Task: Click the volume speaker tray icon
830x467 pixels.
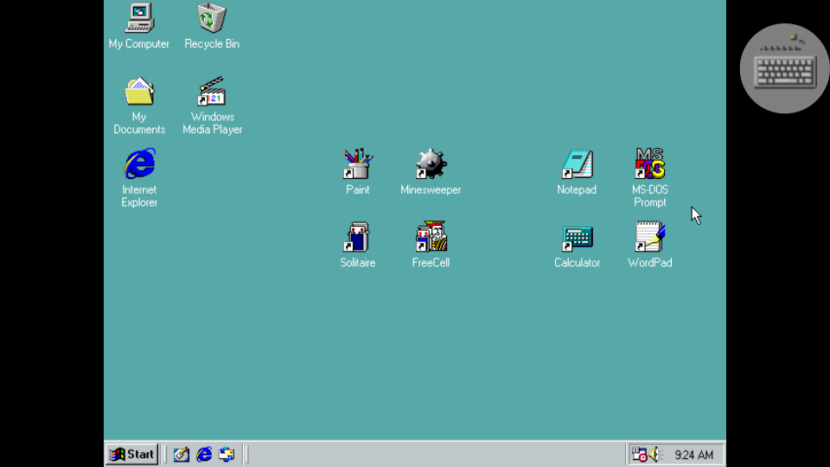Action: (x=655, y=454)
